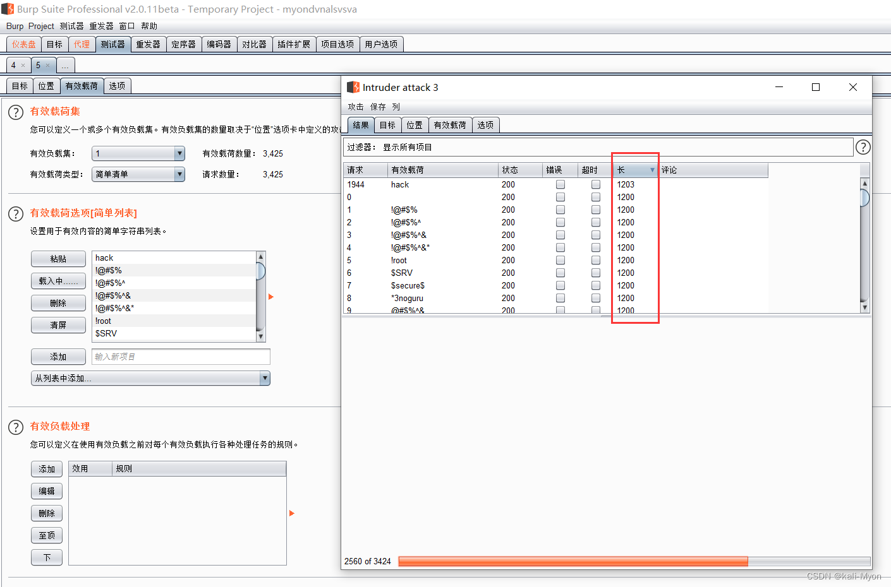Open the 位置 positions sub-tab in Intruder
Viewport: 891px width, 587px height.
(x=46, y=86)
